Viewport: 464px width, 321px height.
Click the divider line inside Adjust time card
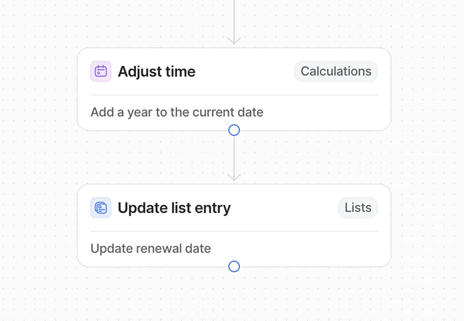[234, 95]
